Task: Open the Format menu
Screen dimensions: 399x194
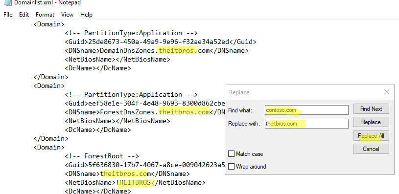Action: 45,15
